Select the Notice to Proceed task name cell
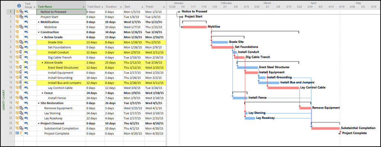 (61, 12)
